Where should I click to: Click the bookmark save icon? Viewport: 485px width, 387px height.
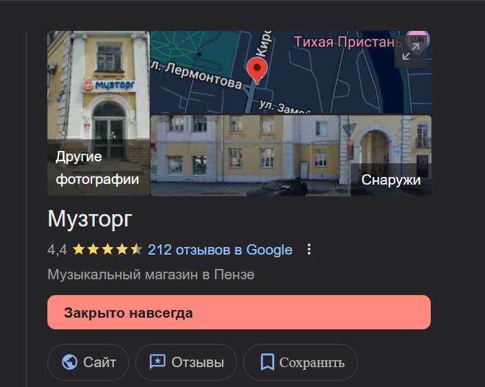(x=267, y=362)
